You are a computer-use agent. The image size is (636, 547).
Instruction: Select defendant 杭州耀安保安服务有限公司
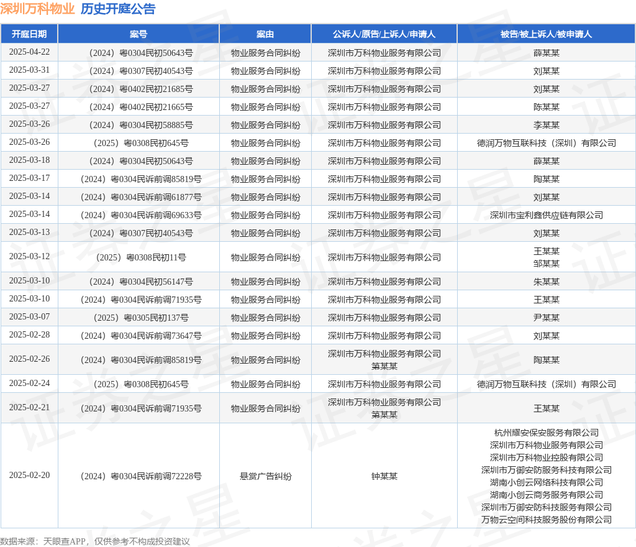click(x=546, y=433)
